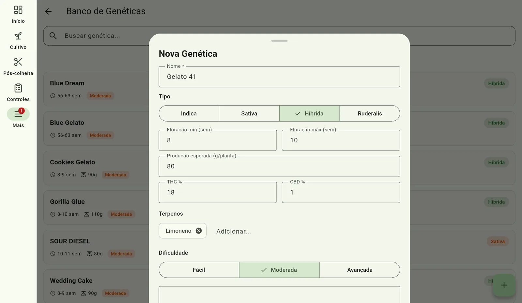This screenshot has width=522, height=303.
Task: Click the bottom sheet drag handle
Action: (x=279, y=41)
